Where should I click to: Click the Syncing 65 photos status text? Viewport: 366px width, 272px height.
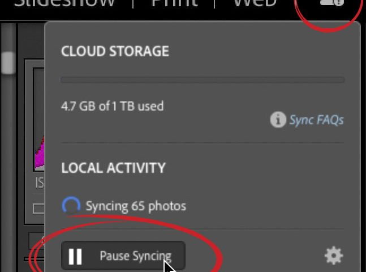click(x=135, y=206)
